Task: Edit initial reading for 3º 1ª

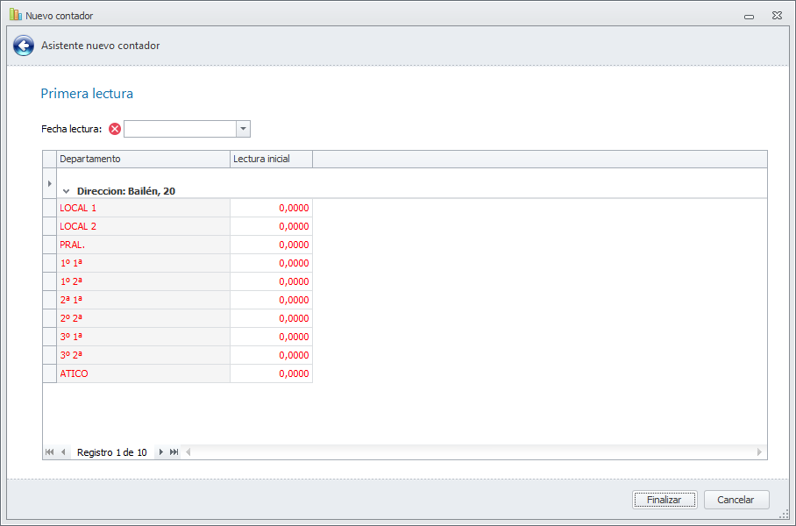Action: click(x=271, y=337)
